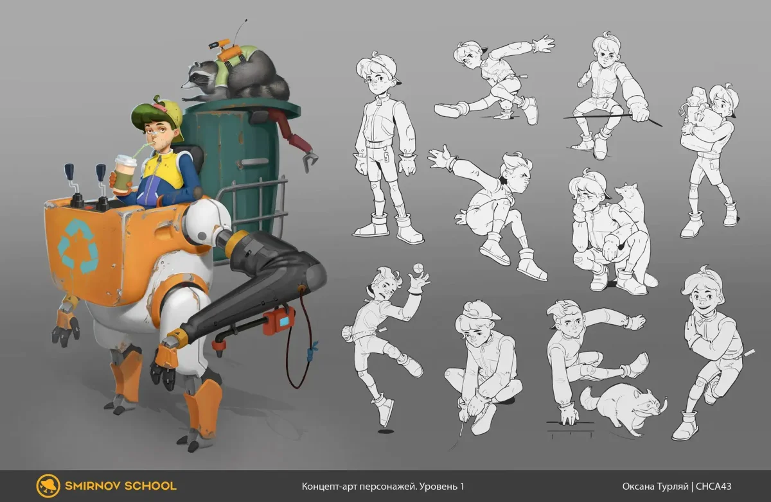Click the "SMIRNOV SCHOOL" text in the footer
Screen dimensions: 771x502
coord(120,486)
